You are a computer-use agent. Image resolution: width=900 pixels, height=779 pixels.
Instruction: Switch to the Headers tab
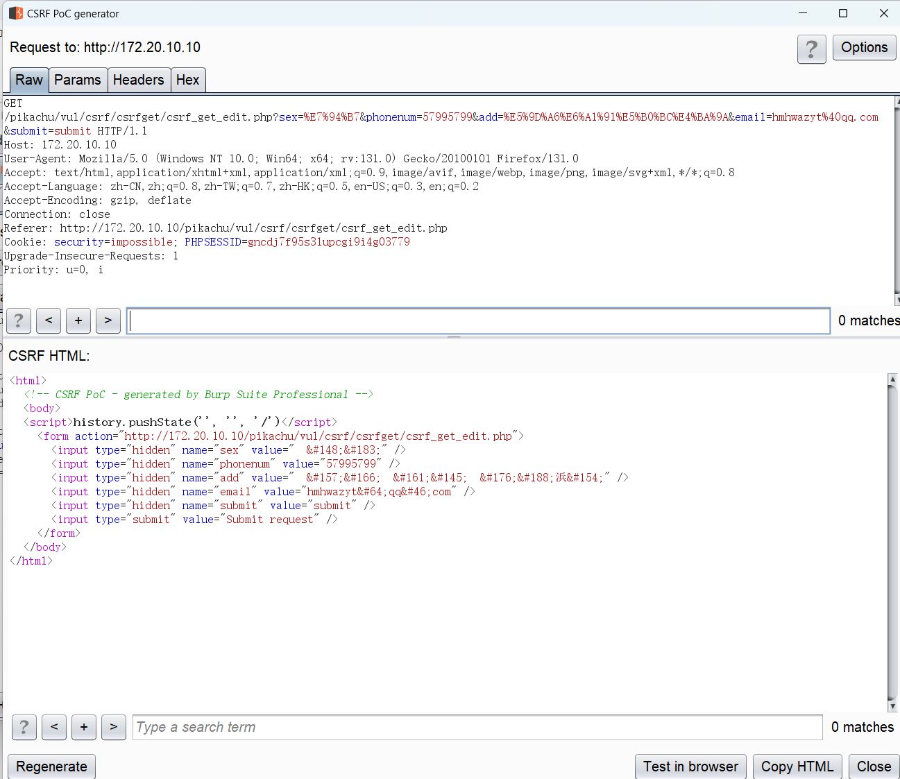point(139,80)
